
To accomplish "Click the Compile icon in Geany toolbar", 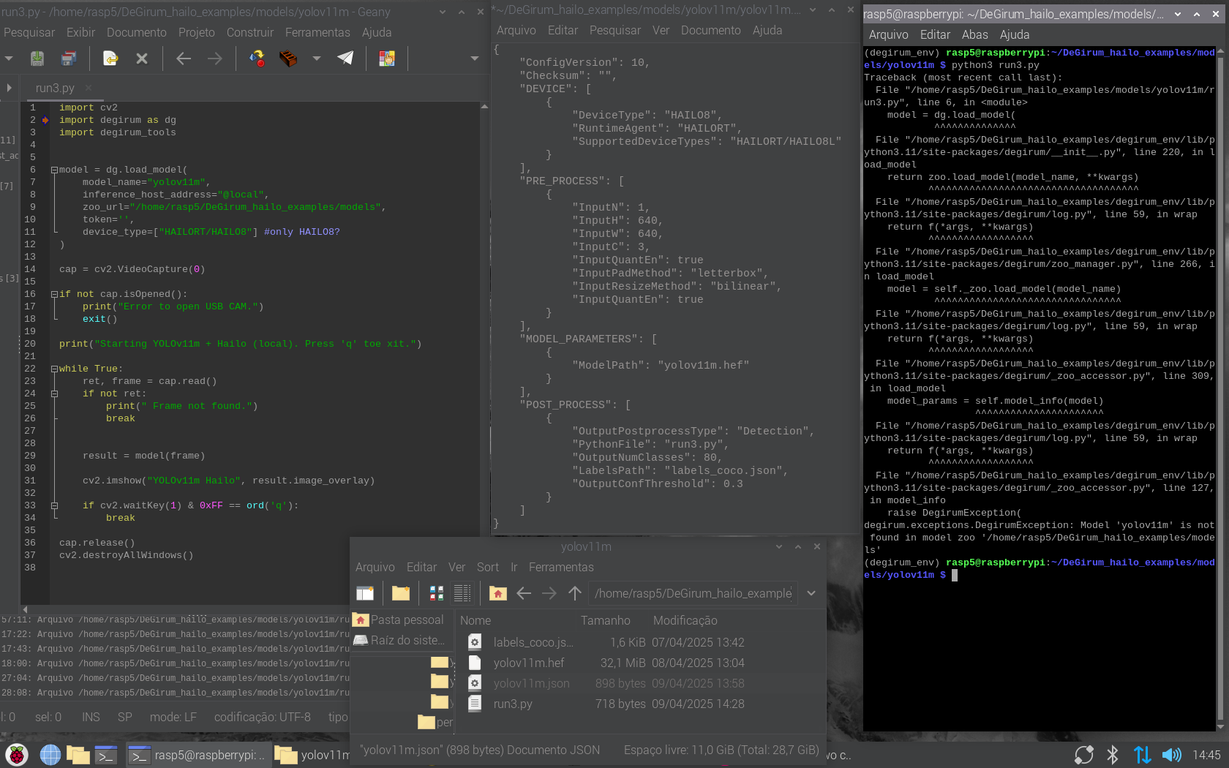I will pyautogui.click(x=257, y=59).
